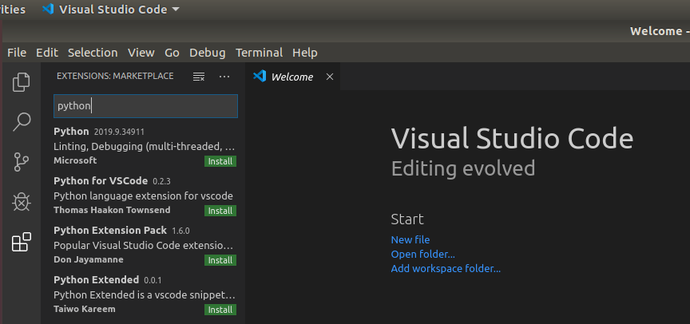Install Python for VSCode extension
Viewport: 690px width, 324px height.
click(x=220, y=211)
